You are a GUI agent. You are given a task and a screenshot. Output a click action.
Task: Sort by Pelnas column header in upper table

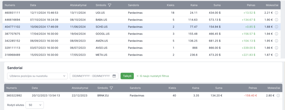tap(252, 5)
